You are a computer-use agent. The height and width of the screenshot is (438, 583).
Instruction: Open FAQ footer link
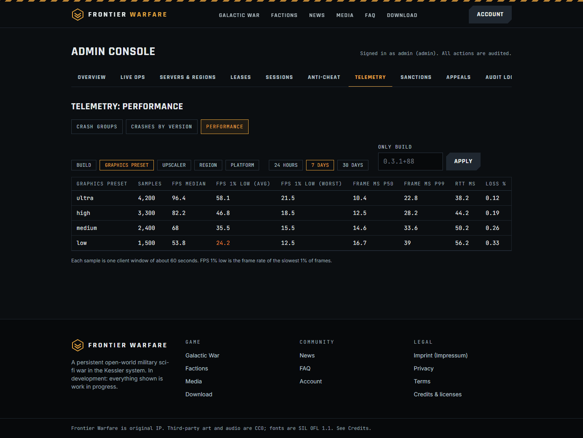[305, 368]
